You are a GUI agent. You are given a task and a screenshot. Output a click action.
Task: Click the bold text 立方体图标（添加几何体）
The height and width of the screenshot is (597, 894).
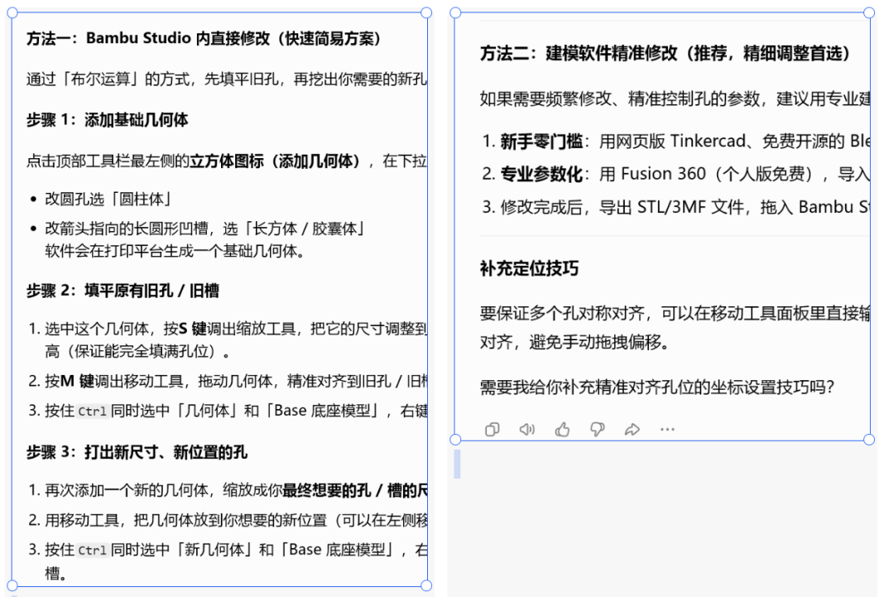(275, 161)
